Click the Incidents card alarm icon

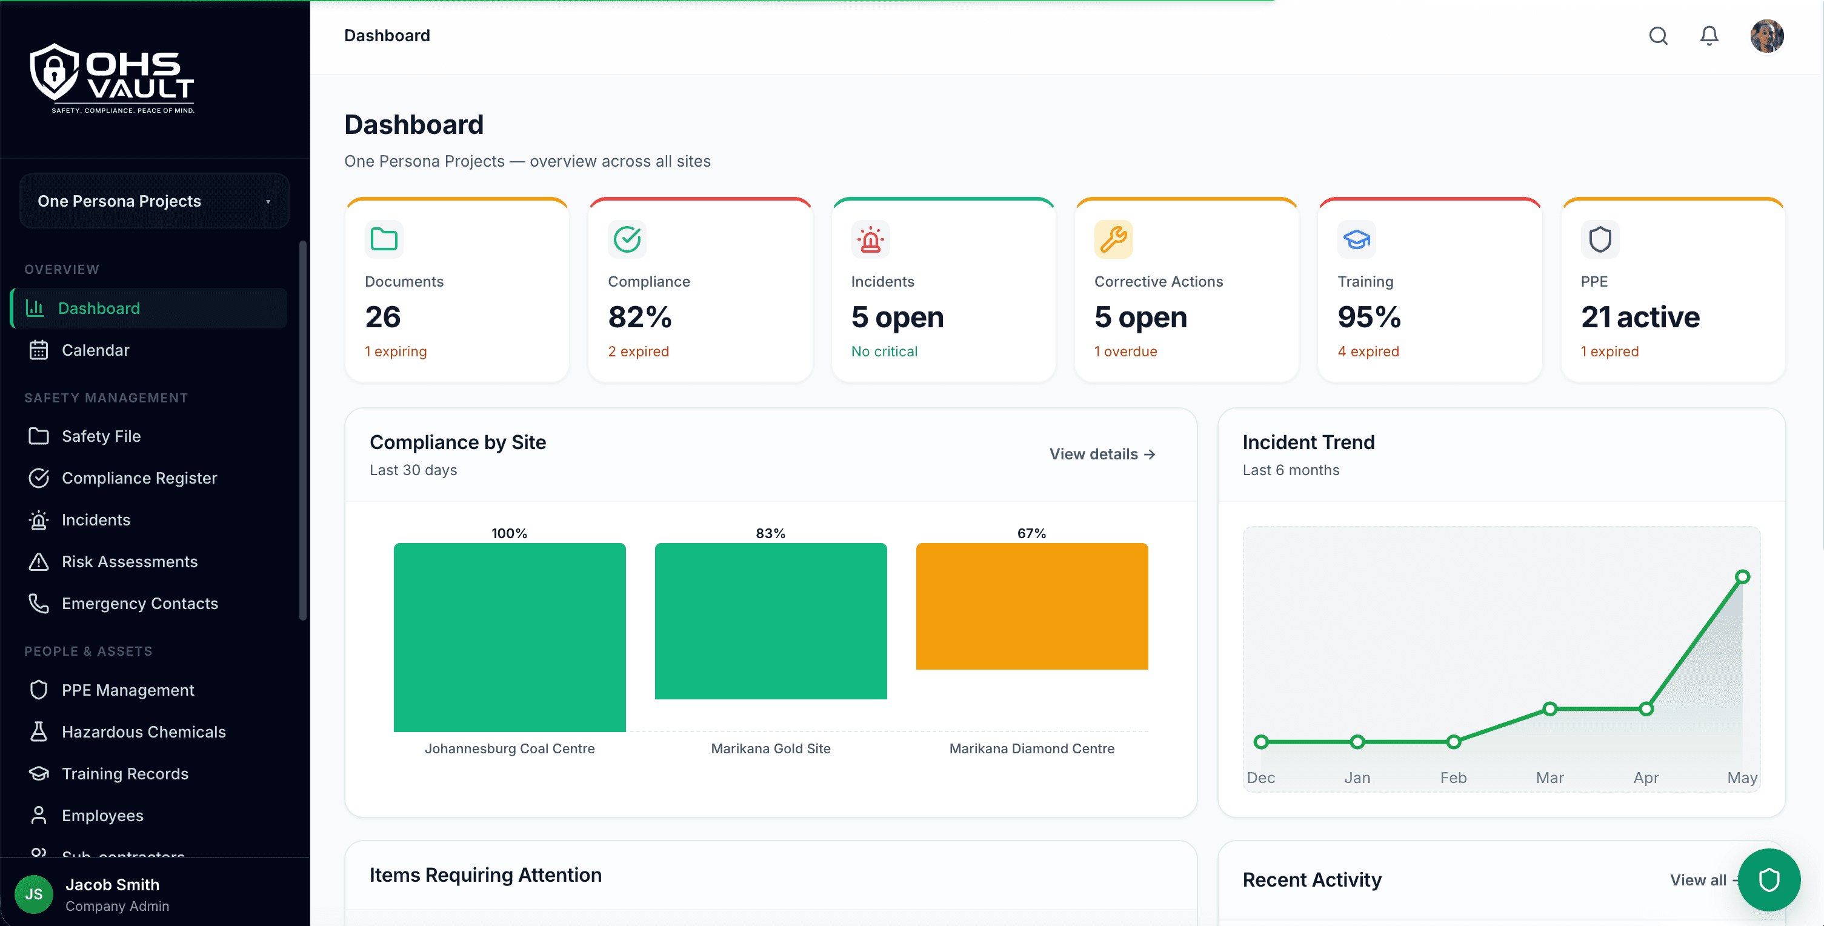point(870,239)
